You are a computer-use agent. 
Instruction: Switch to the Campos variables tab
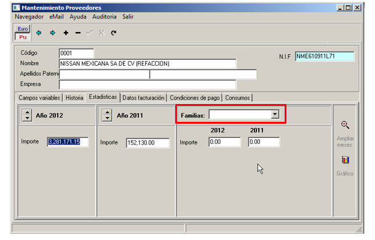(x=39, y=98)
